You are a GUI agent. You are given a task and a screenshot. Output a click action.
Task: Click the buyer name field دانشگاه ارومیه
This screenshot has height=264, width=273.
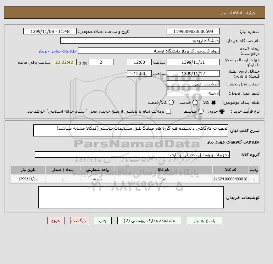coord(140,40)
